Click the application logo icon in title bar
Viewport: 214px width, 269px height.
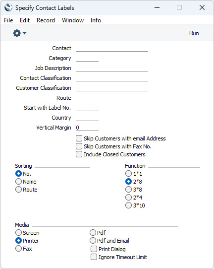coord(8,7)
